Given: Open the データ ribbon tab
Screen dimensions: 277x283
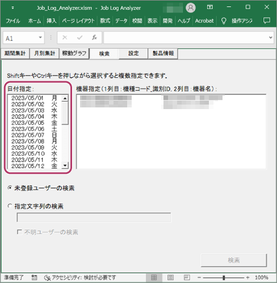Looking at the screenshot, I should point(121,20).
